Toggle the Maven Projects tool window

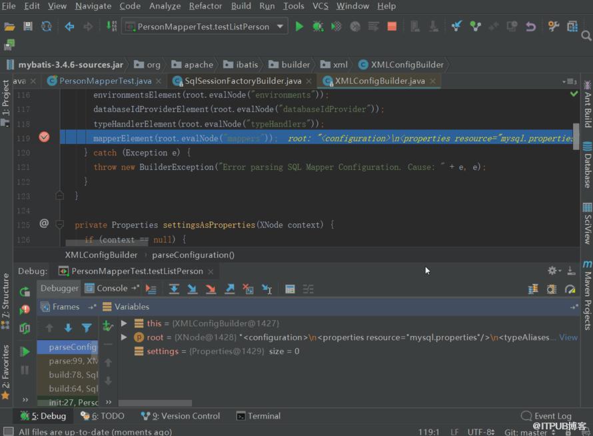pos(587,295)
